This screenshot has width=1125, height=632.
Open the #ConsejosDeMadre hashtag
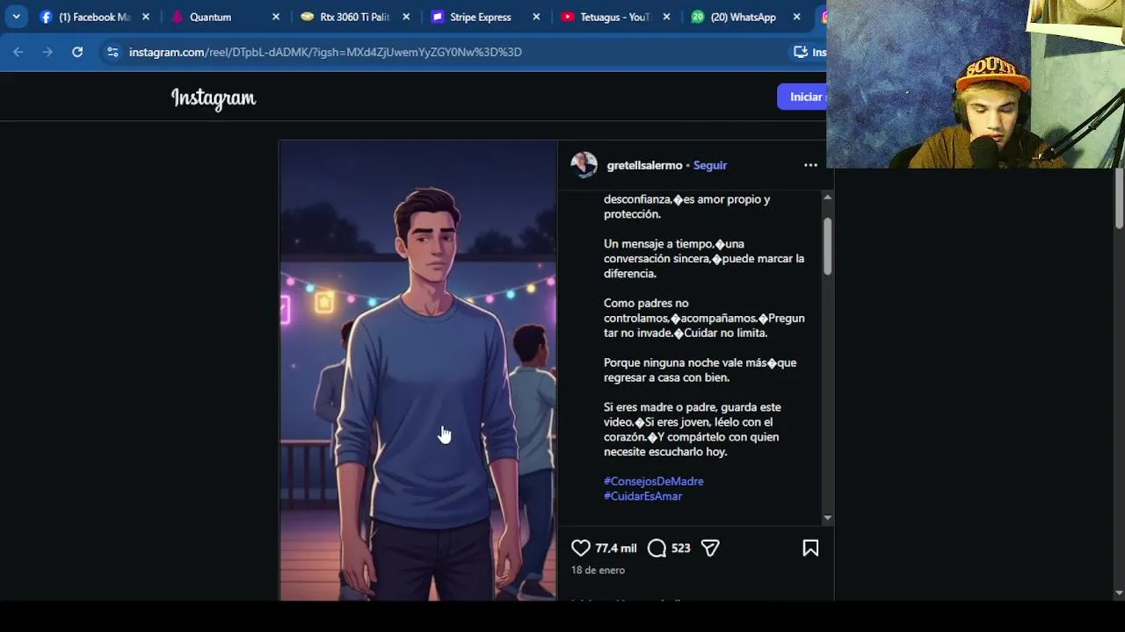point(653,481)
